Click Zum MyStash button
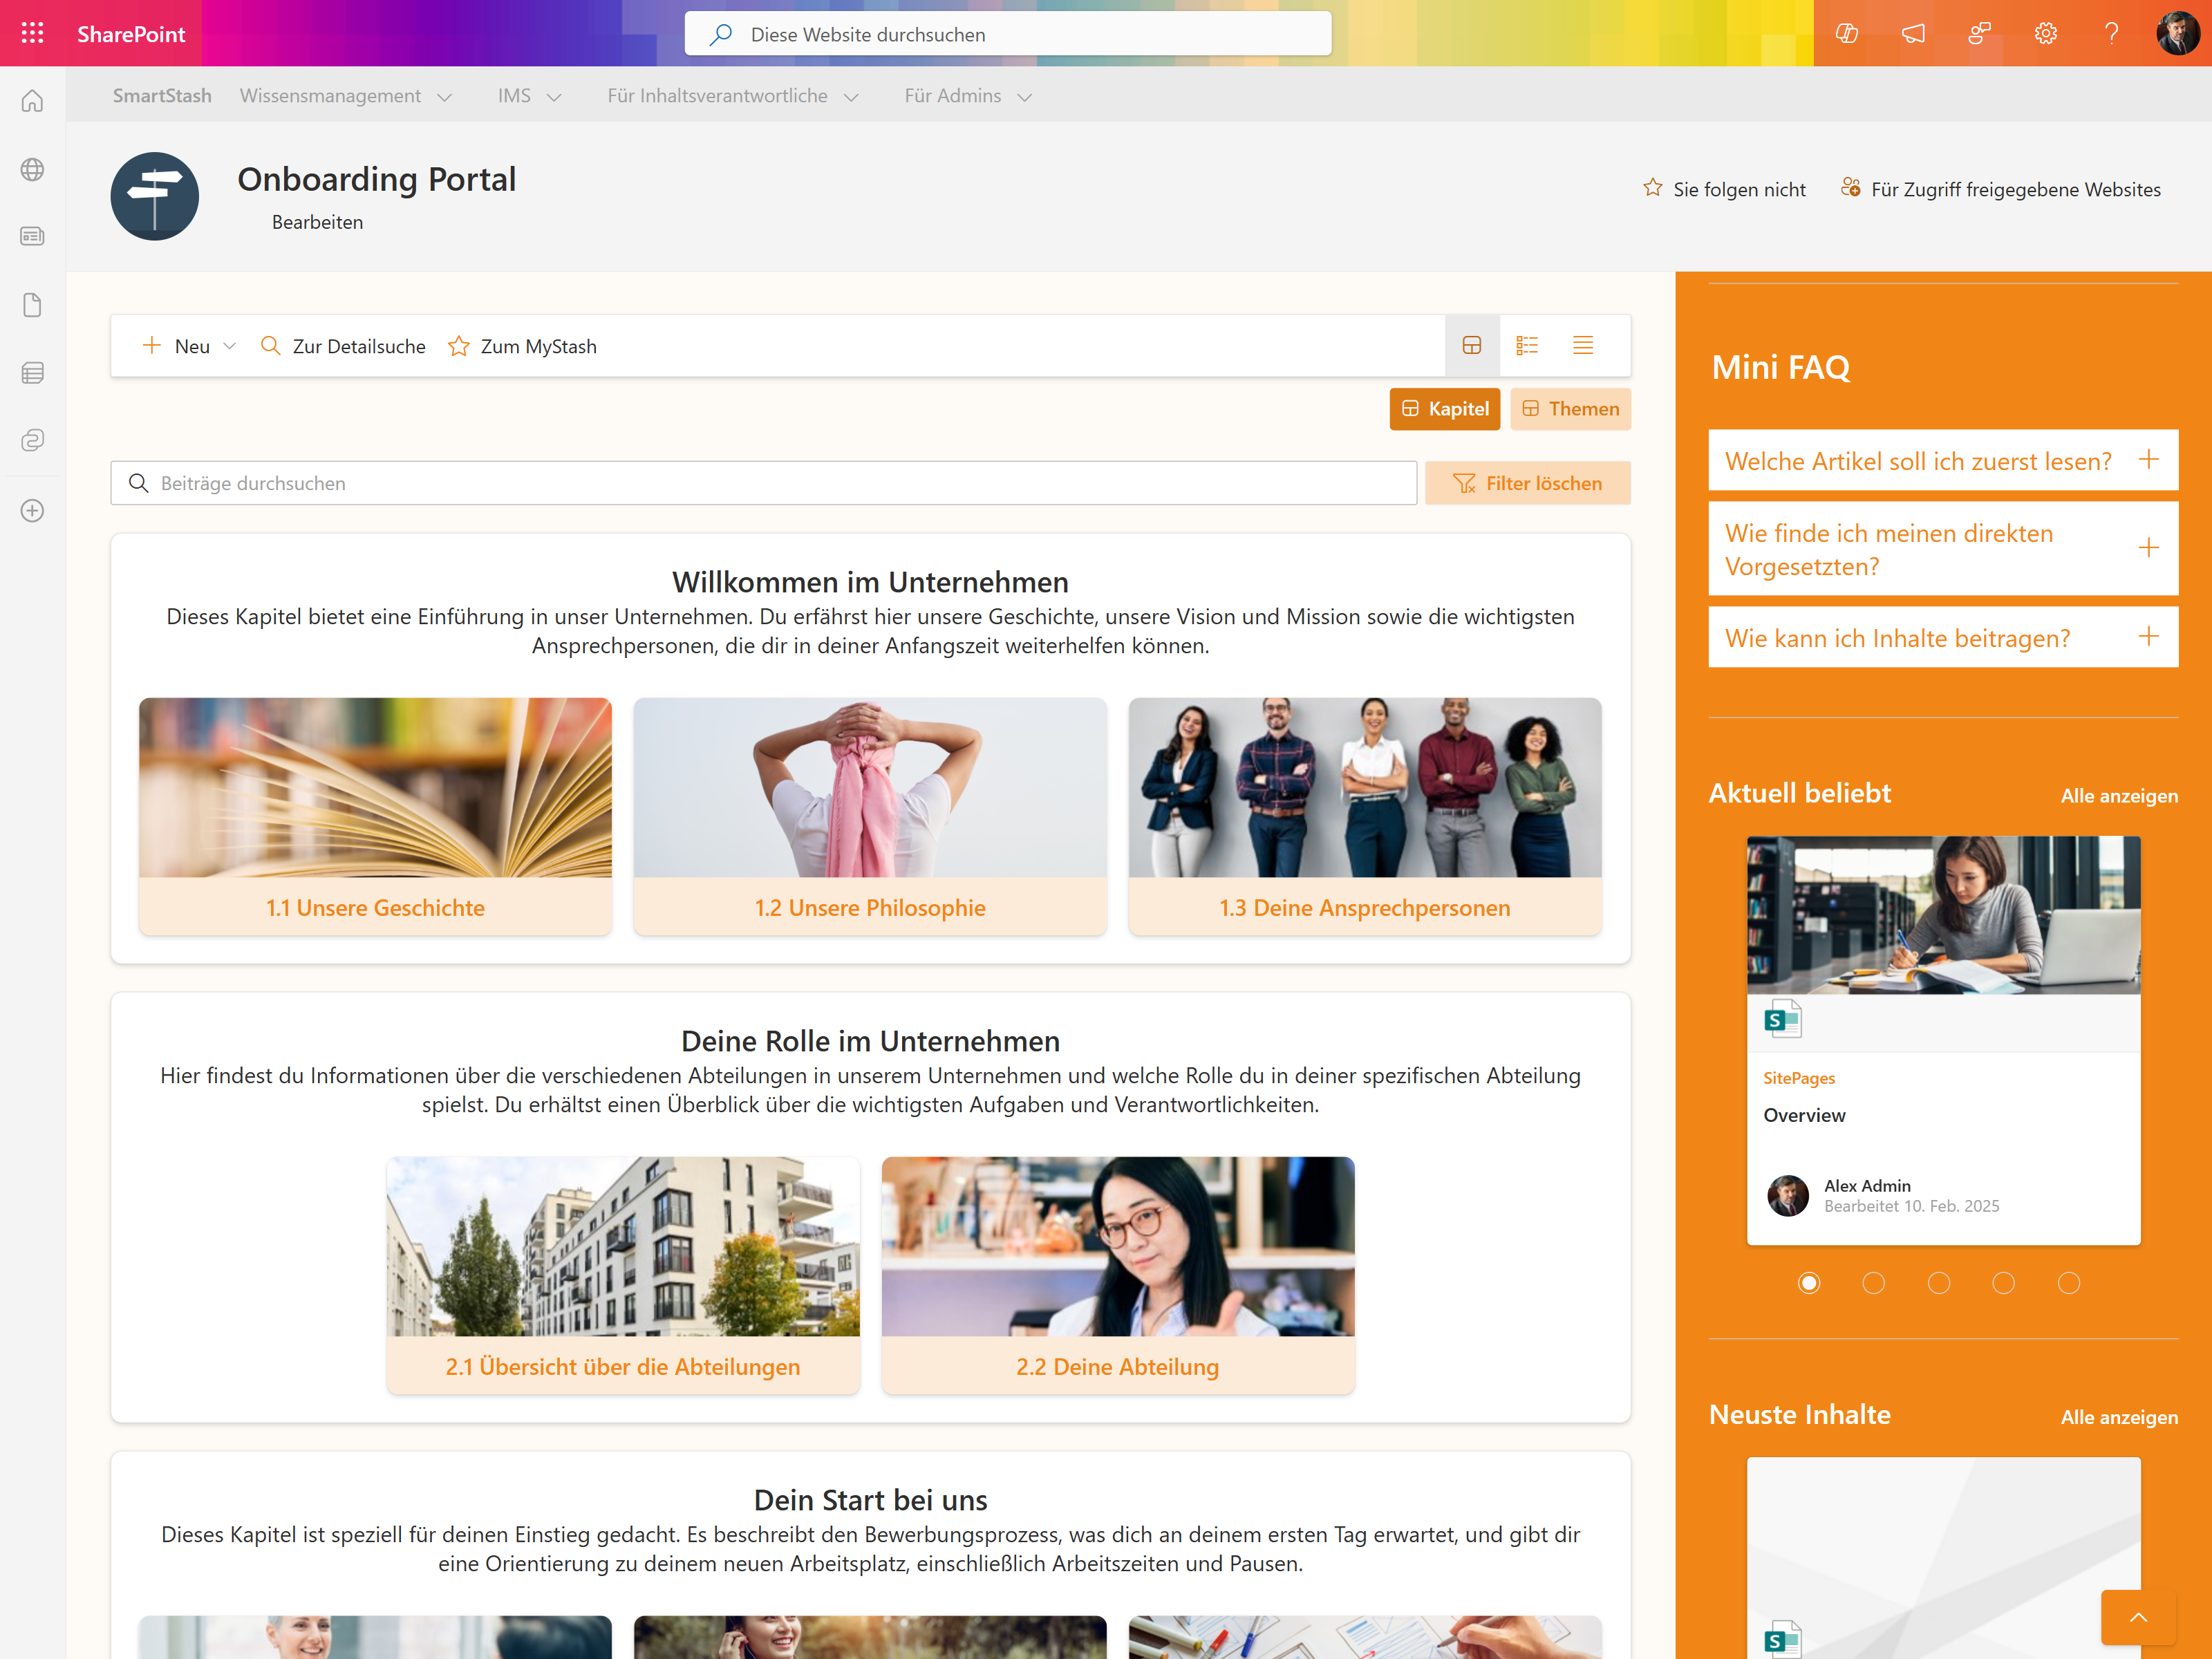The width and height of the screenshot is (2212, 1659). click(522, 346)
